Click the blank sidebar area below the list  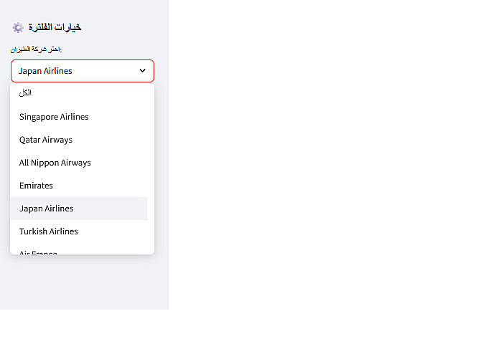tap(83, 283)
